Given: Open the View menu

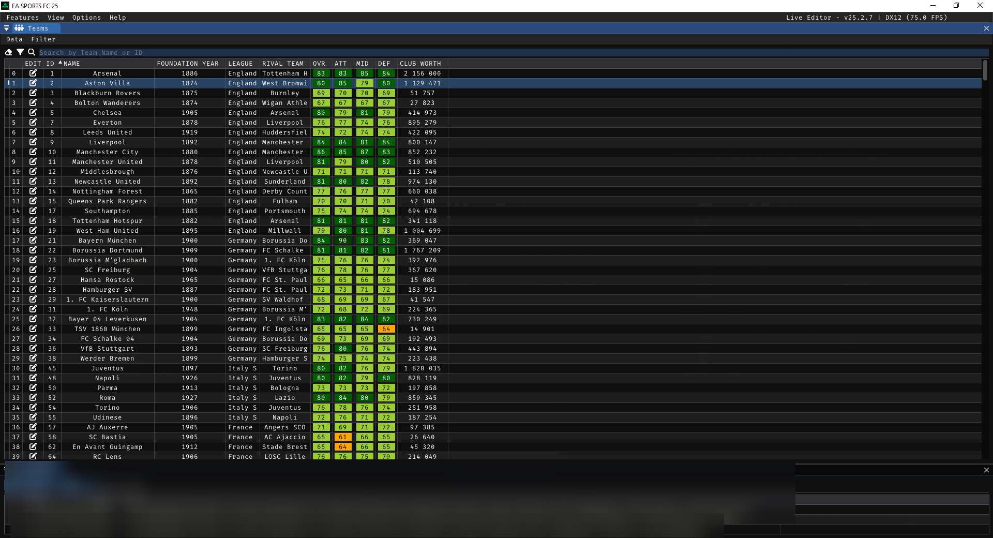Looking at the screenshot, I should [56, 18].
